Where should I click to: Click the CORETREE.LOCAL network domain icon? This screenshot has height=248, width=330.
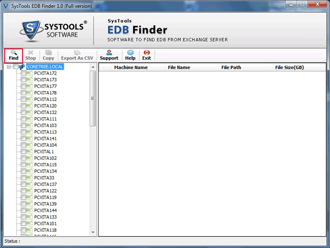22,67
